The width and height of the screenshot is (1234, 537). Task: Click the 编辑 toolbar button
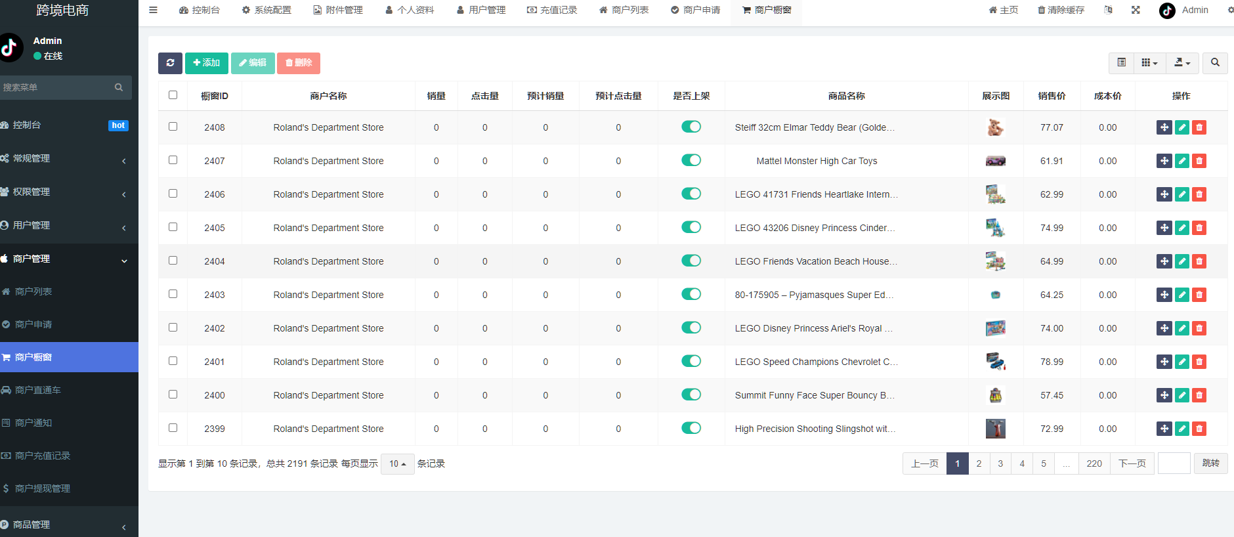253,63
